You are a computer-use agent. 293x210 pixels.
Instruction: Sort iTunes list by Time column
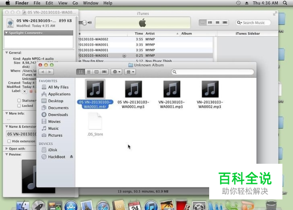(x=136, y=34)
